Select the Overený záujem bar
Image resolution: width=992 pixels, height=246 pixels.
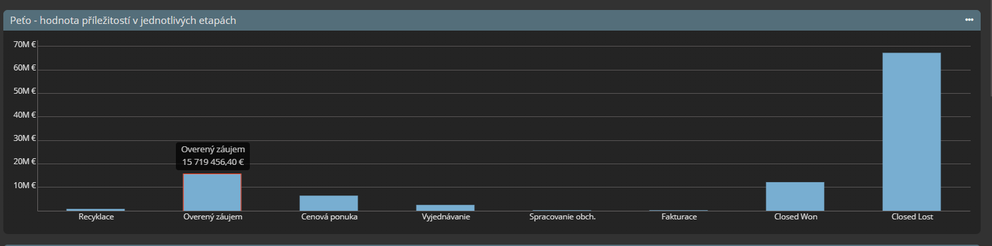tap(212, 192)
